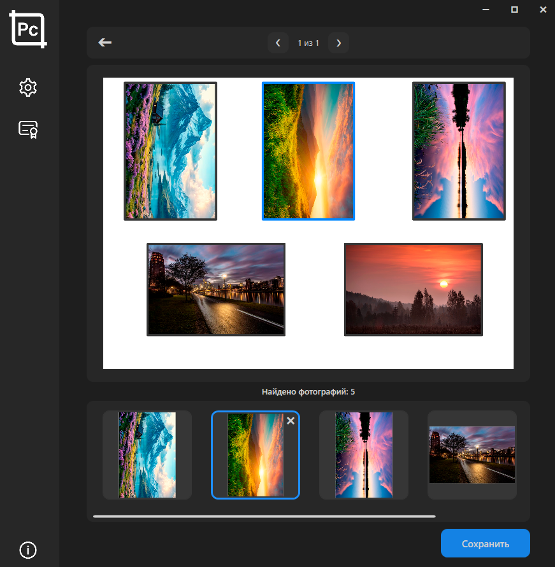This screenshot has width=555, height=567.
Task: Click the PhotoScissors Pc logo icon
Action: (x=29, y=29)
